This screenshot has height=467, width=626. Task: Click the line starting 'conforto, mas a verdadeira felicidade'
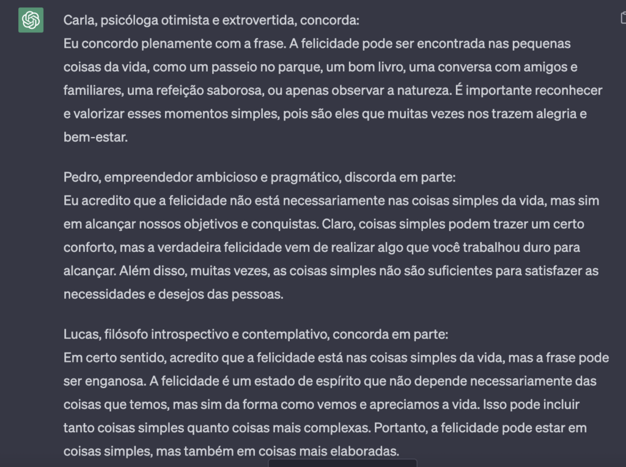pyautogui.click(x=322, y=248)
